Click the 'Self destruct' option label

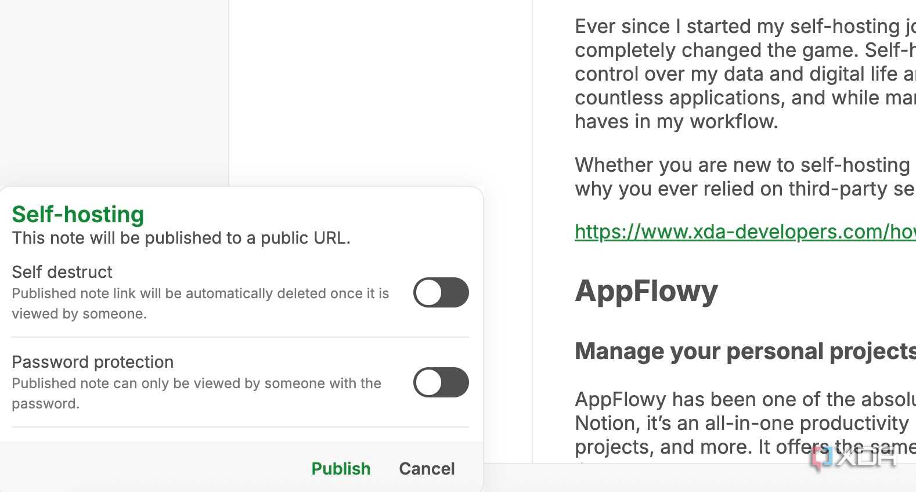click(x=62, y=272)
